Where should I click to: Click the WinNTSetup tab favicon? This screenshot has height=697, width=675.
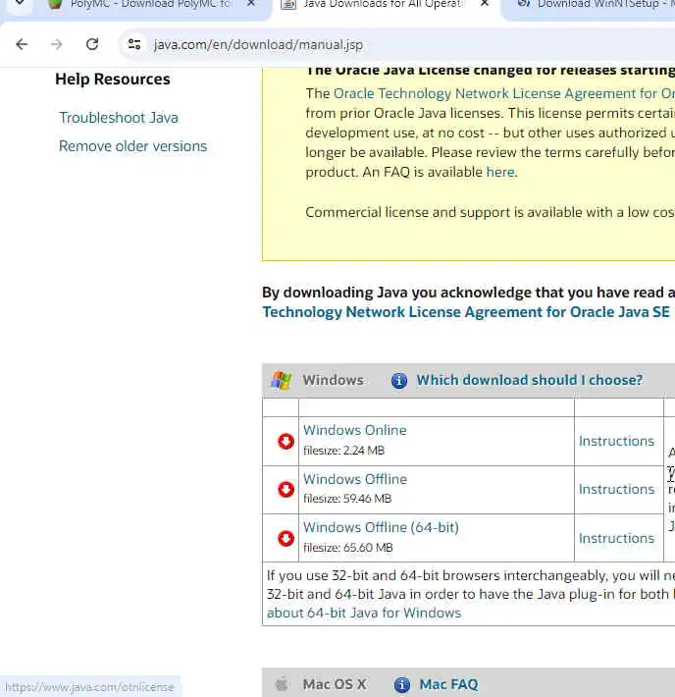pos(524,4)
